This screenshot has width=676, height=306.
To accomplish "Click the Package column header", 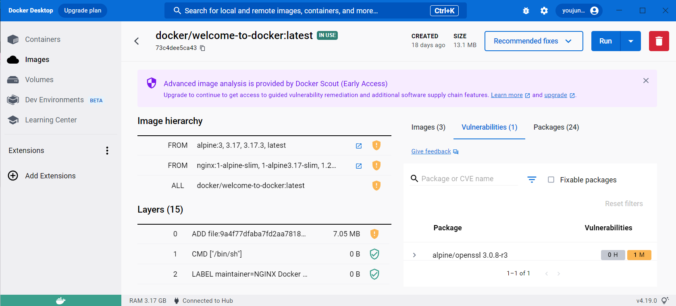I will pyautogui.click(x=447, y=228).
